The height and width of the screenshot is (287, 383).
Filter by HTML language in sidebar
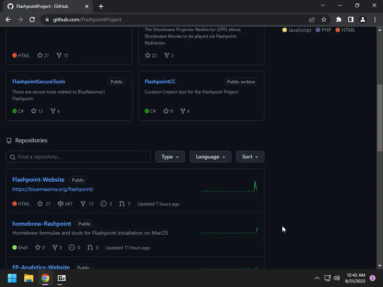tap(345, 30)
